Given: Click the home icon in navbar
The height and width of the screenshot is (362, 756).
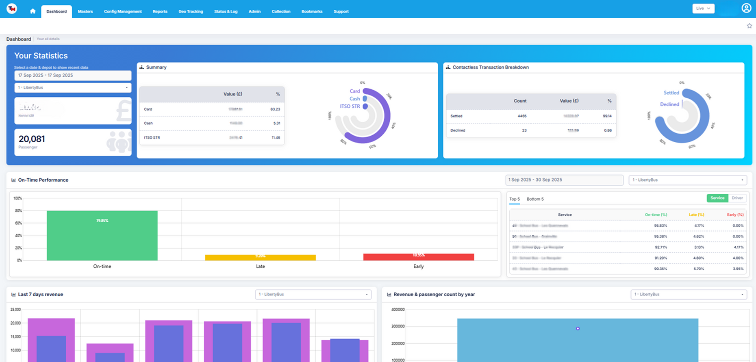Looking at the screenshot, I should [33, 11].
